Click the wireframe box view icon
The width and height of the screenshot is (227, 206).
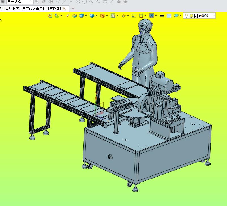[x=74, y=16]
